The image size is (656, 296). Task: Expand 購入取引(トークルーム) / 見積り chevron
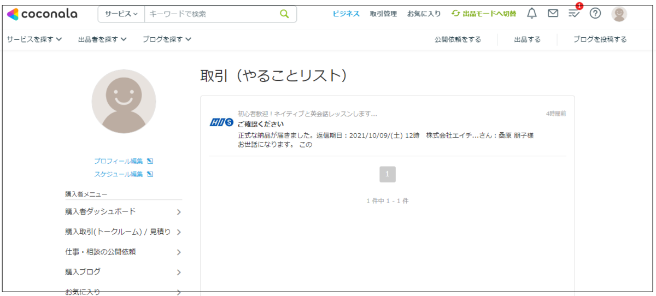point(179,232)
